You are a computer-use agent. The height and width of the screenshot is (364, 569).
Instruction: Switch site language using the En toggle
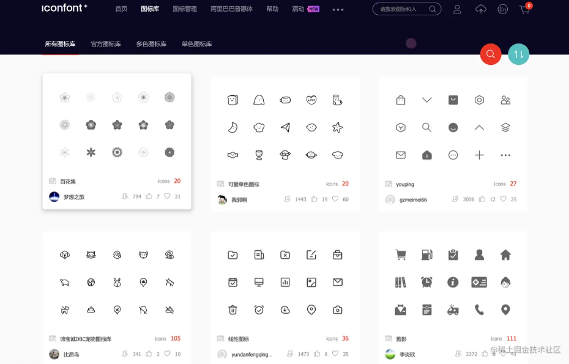tap(502, 9)
